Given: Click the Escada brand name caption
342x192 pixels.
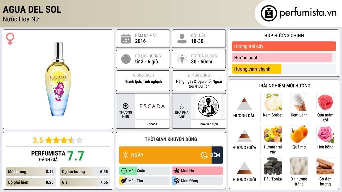Looking at the screenshot, I should (x=152, y=124).
